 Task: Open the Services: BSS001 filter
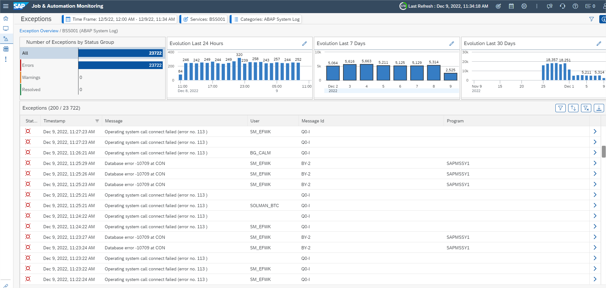pyautogui.click(x=204, y=19)
